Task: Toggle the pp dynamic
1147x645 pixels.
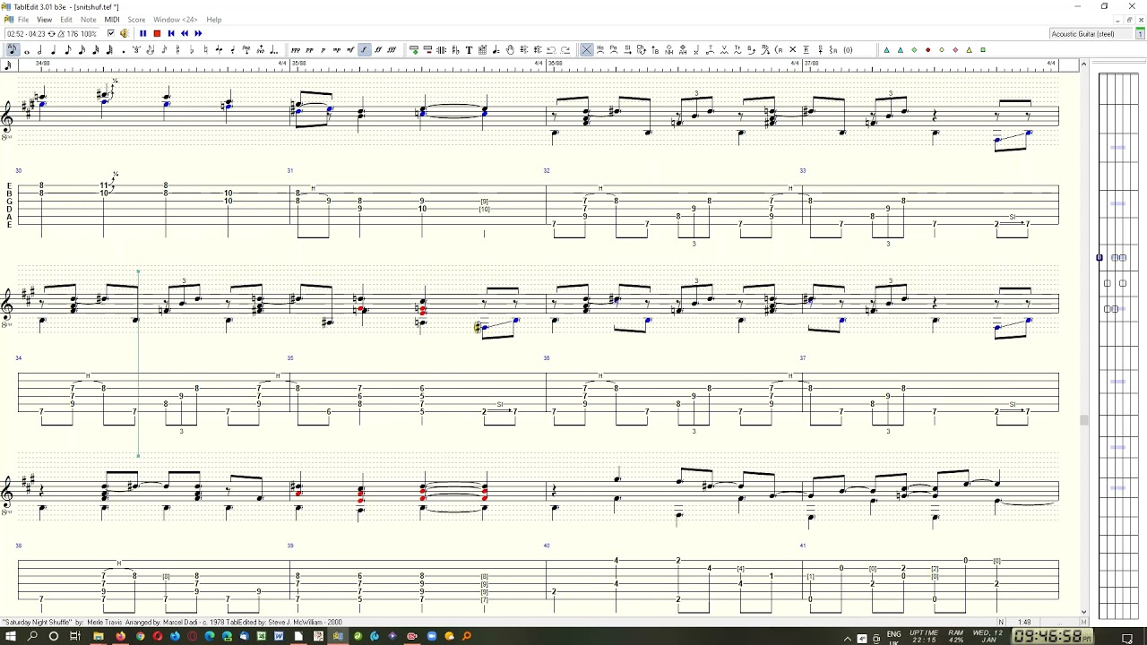Action: [x=309, y=50]
